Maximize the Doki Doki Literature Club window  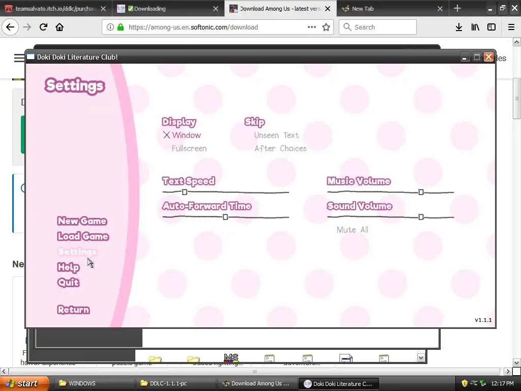tap(477, 57)
